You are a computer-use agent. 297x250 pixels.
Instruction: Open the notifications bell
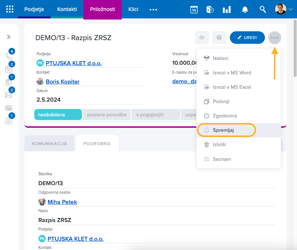click(245, 10)
